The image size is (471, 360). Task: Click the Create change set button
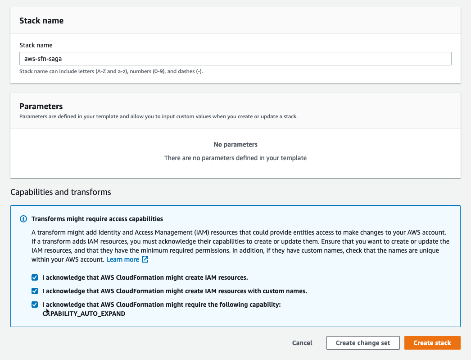(363, 343)
